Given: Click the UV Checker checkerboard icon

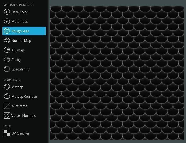Looking at the screenshot, I should point(7,133).
